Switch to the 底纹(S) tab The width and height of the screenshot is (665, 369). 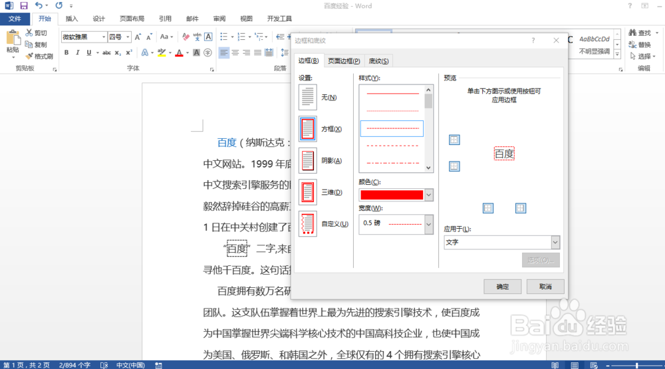point(378,61)
